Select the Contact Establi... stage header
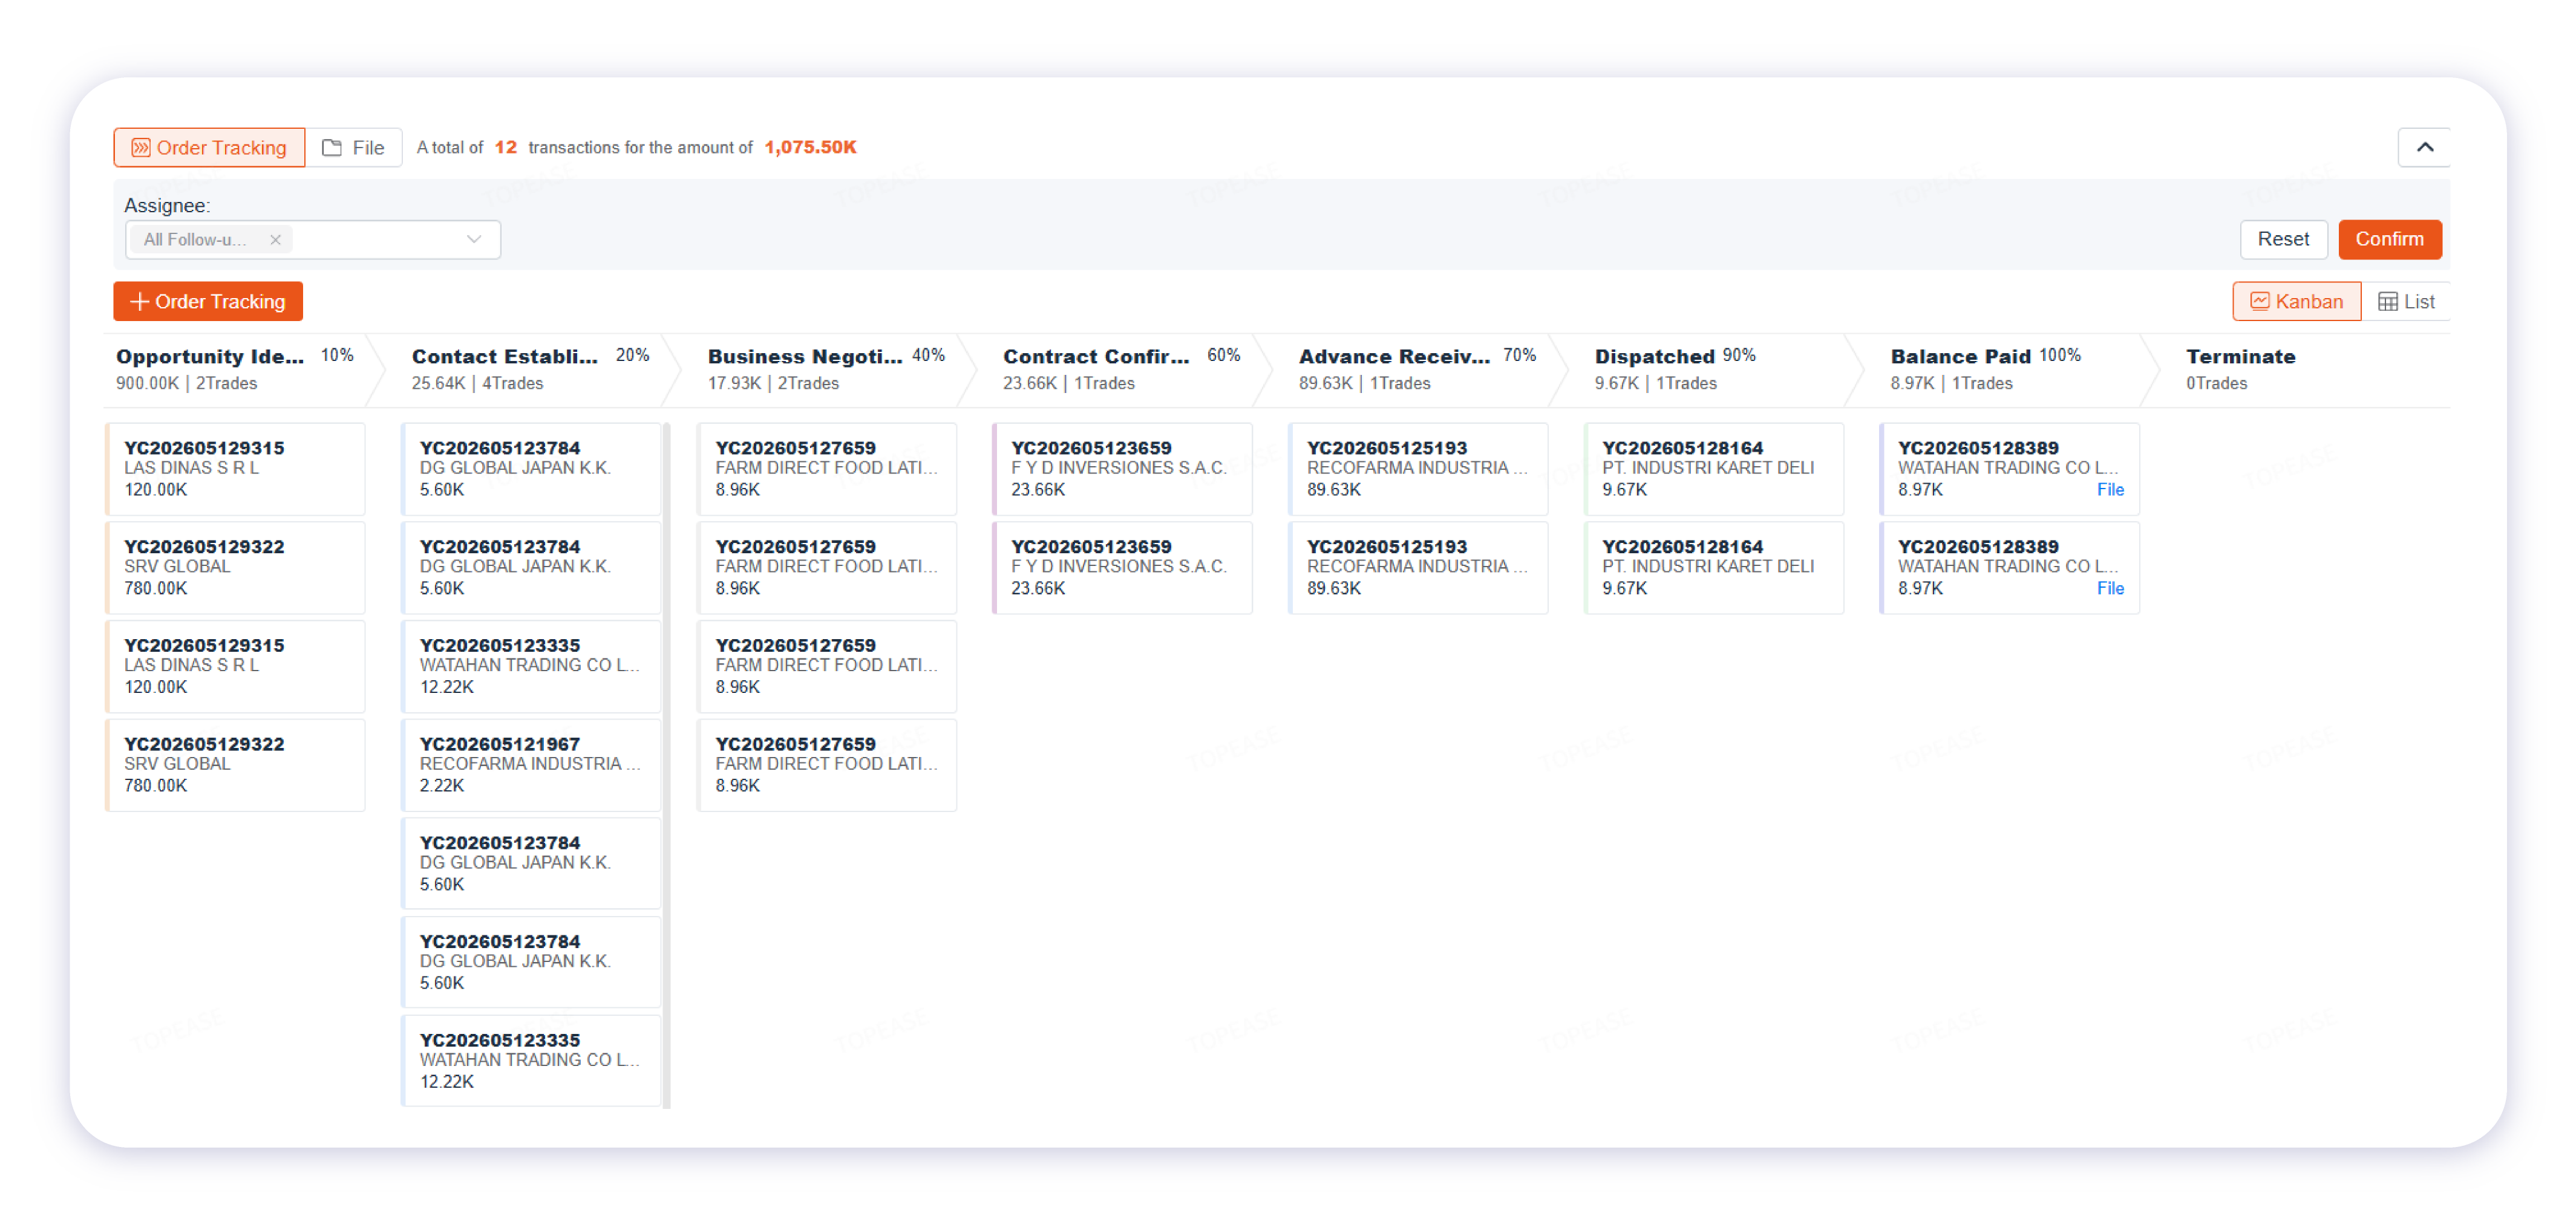 coord(532,369)
